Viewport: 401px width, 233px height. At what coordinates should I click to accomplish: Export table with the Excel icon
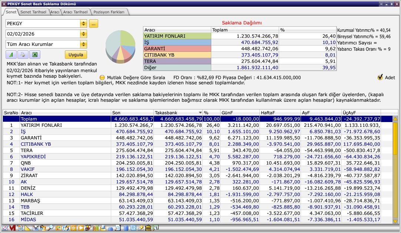[34, 55]
